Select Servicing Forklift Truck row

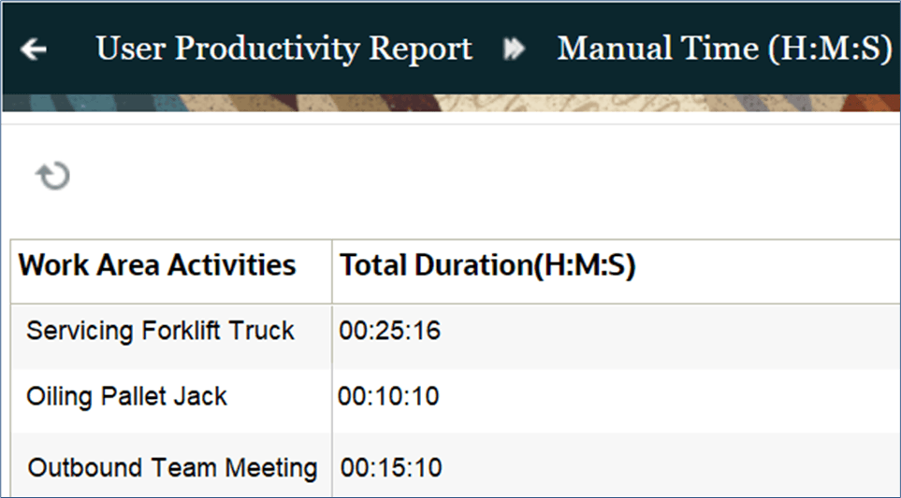[x=160, y=331]
